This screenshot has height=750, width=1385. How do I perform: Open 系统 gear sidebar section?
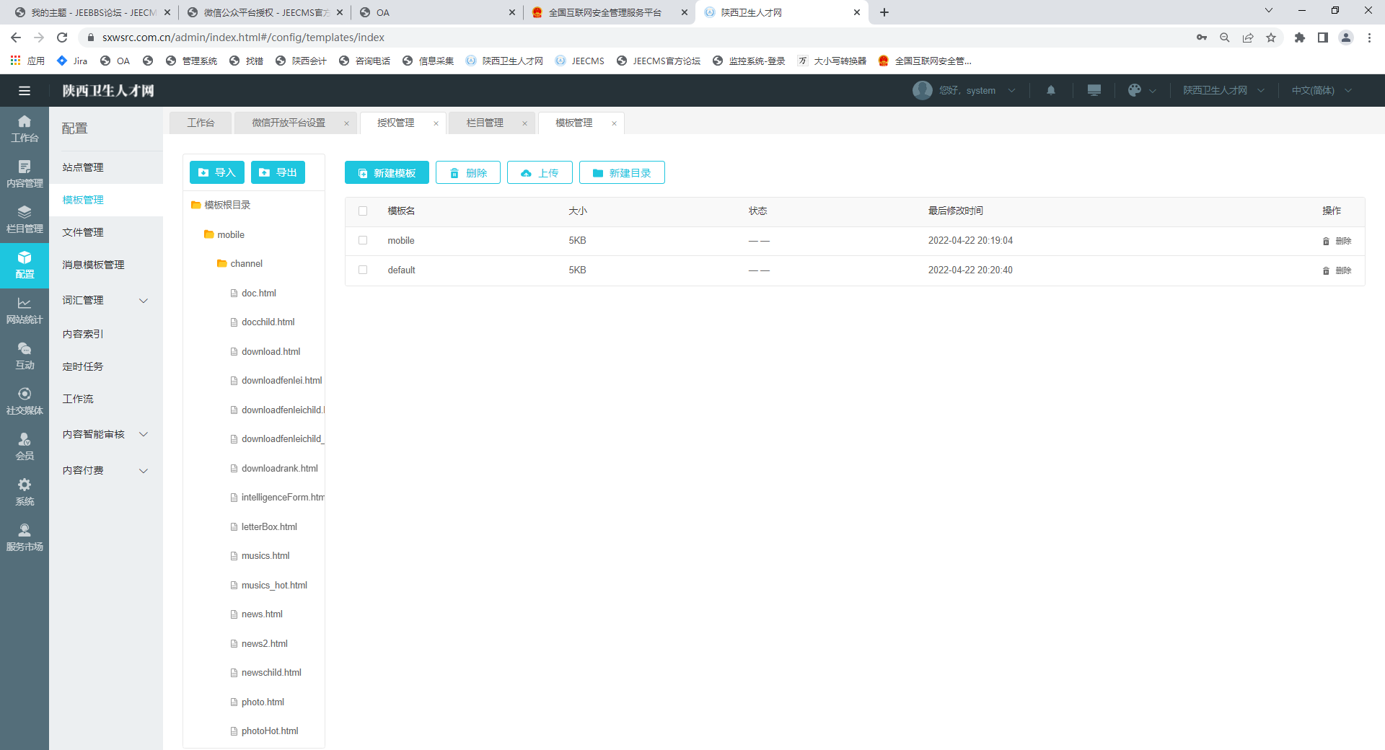pyautogui.click(x=25, y=493)
